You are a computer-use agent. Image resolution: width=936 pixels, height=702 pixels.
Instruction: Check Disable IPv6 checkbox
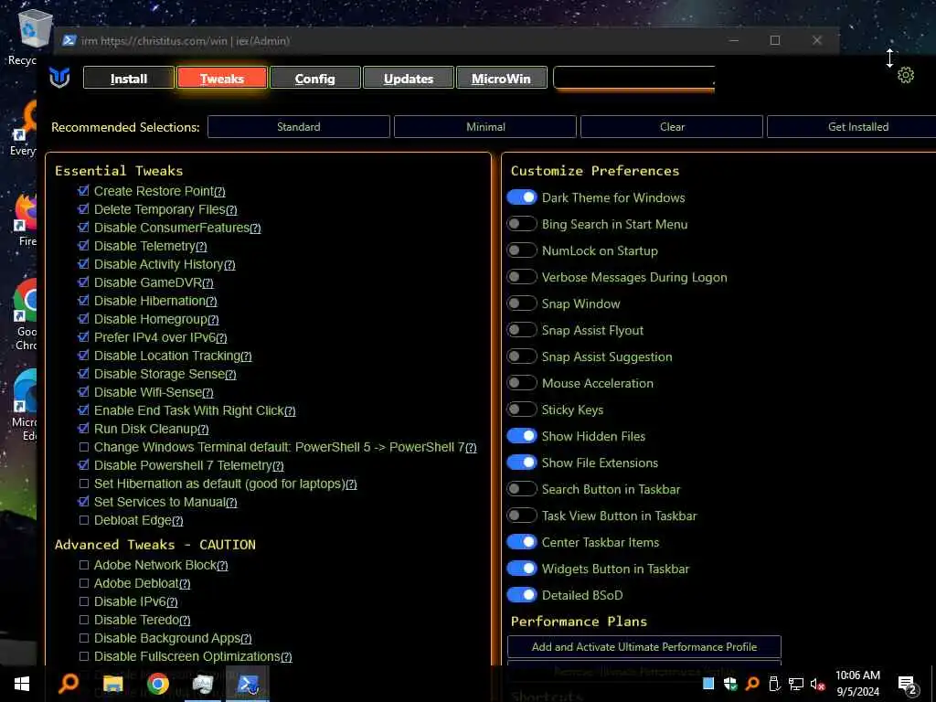pos(83,601)
